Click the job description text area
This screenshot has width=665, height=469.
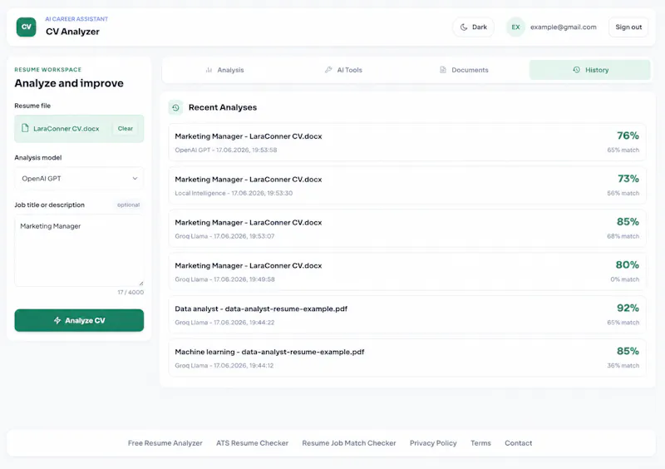coord(79,250)
